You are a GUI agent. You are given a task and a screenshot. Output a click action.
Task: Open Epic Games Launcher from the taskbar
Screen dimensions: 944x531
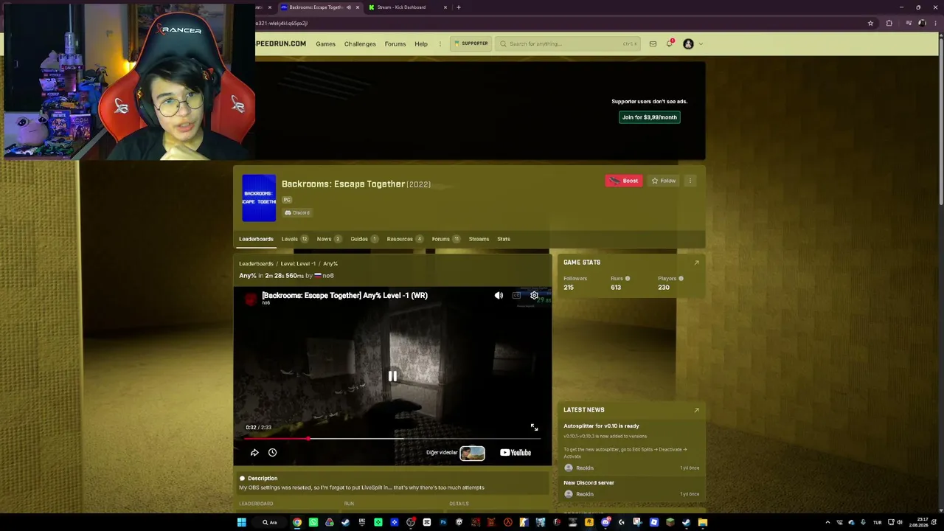point(362,523)
